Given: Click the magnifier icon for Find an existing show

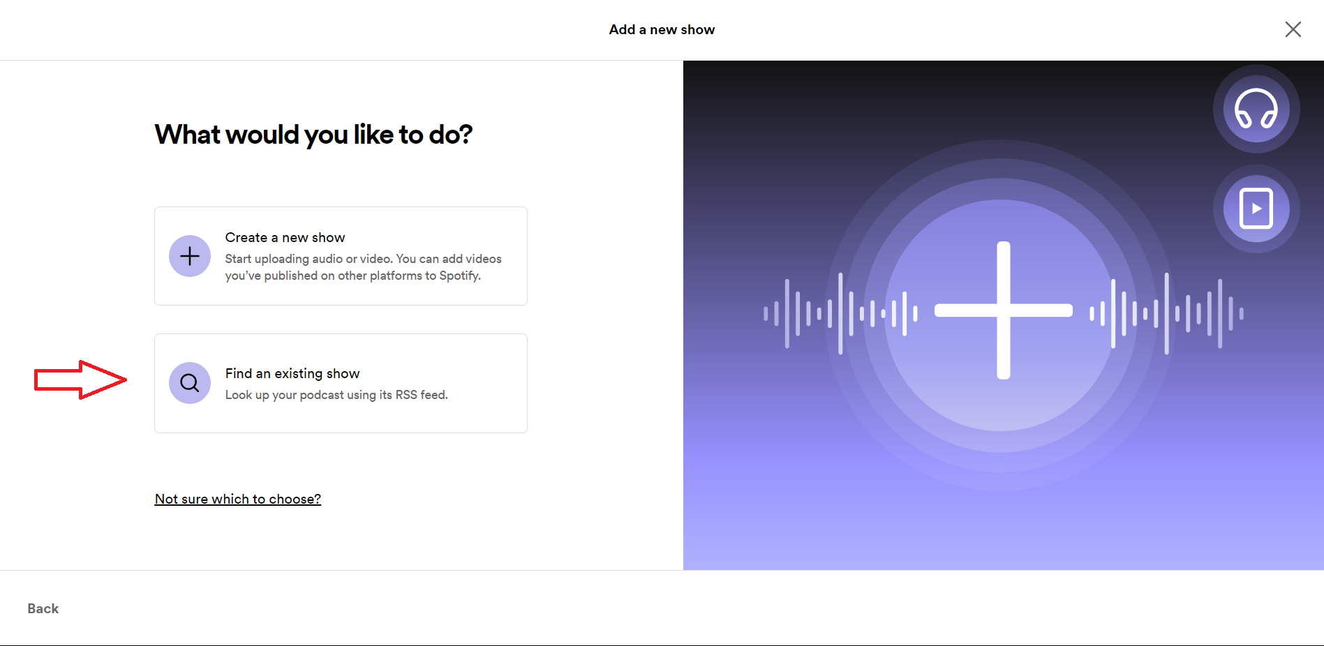Looking at the screenshot, I should 190,383.
